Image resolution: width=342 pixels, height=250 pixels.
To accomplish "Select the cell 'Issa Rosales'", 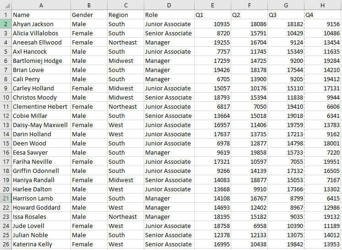I will click(x=41, y=217).
